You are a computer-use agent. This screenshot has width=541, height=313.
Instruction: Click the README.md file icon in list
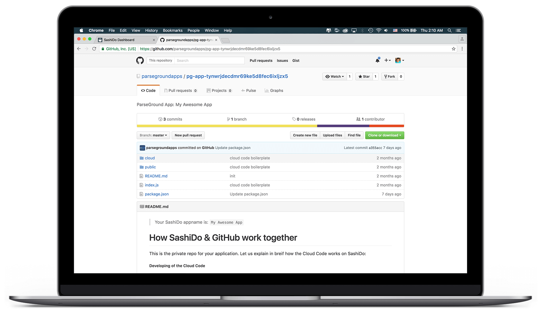(x=141, y=176)
